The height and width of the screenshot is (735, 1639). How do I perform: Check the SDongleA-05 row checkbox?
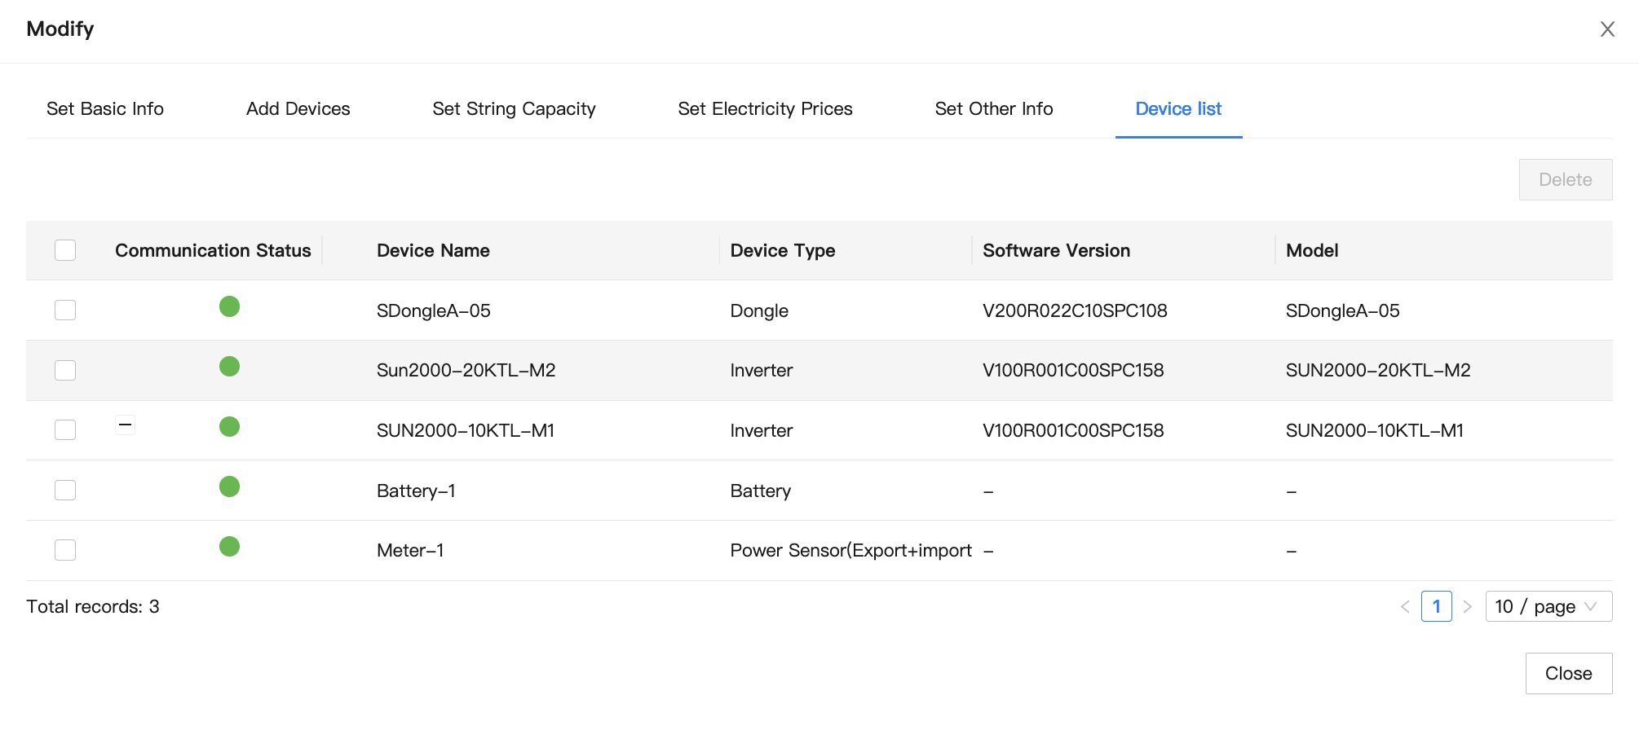[x=65, y=310]
